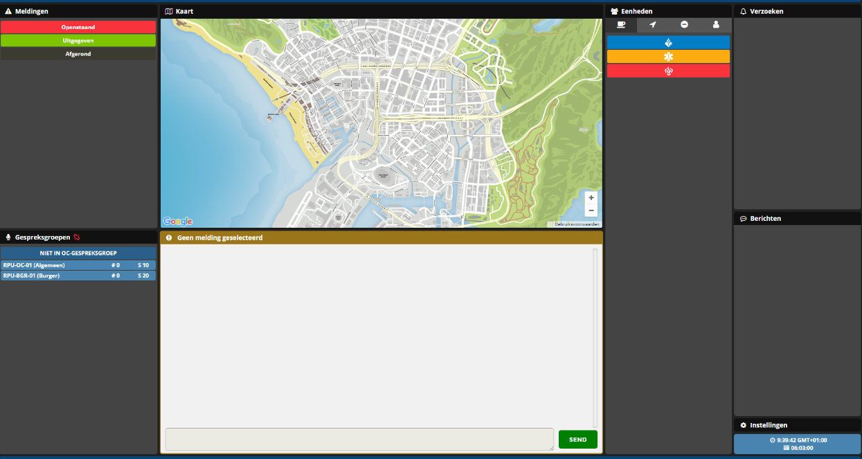This screenshot has width=862, height=459.
Task: Open the minus-circle tab in Eenheden
Action: click(684, 25)
